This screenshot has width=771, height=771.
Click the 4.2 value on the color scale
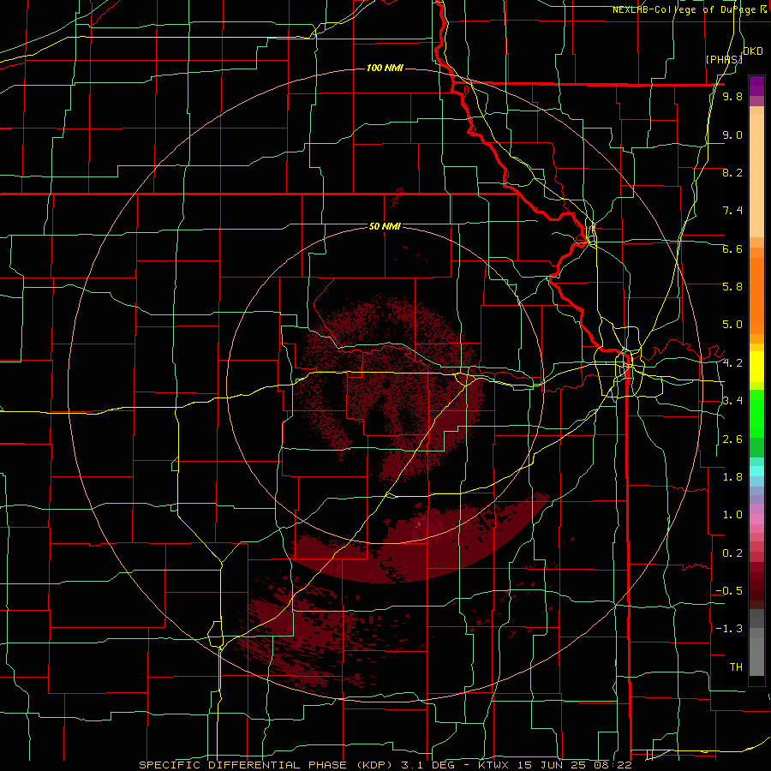tap(732, 363)
